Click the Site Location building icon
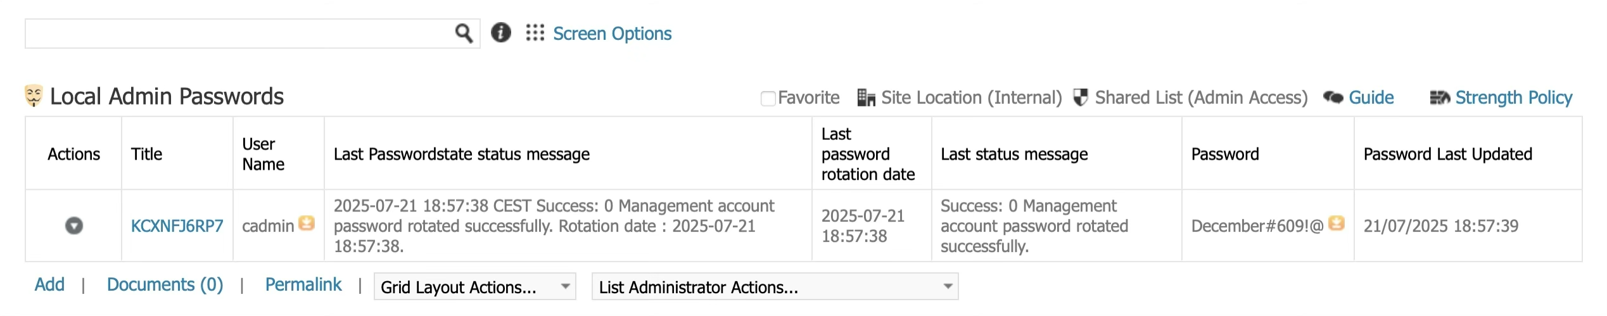The image size is (1607, 316). 866,98
